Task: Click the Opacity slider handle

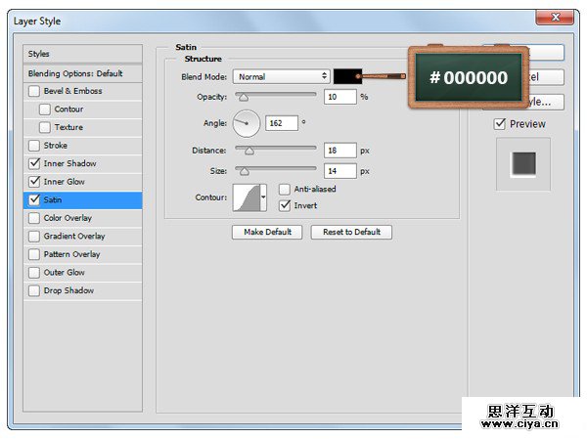Action: tap(244, 98)
